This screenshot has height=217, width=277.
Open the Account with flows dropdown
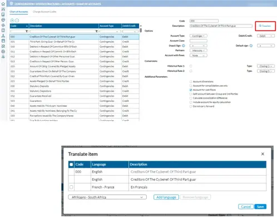click(x=199, y=56)
